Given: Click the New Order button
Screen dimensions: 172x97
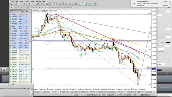Looking at the screenshot, I should [40, 4].
